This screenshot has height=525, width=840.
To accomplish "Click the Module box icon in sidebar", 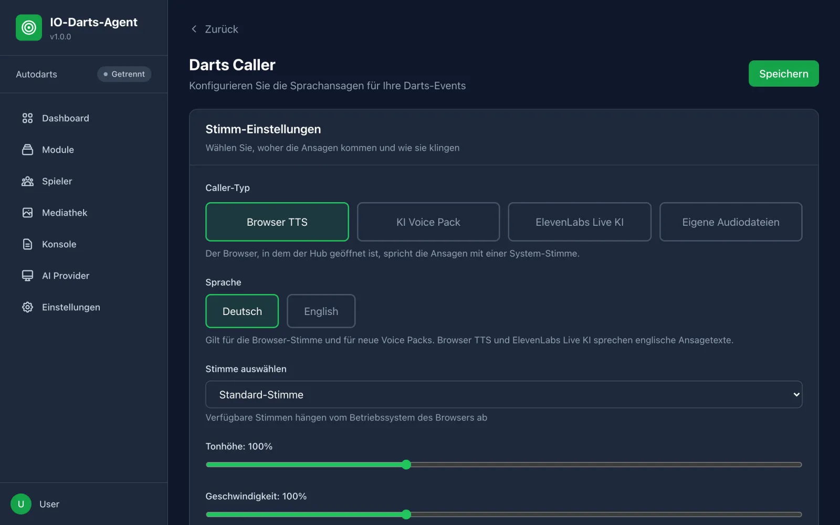I will pyautogui.click(x=27, y=150).
